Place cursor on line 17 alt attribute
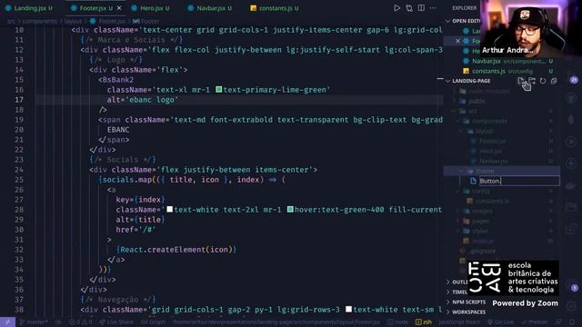The height and width of the screenshot is (327, 582). pos(143,99)
